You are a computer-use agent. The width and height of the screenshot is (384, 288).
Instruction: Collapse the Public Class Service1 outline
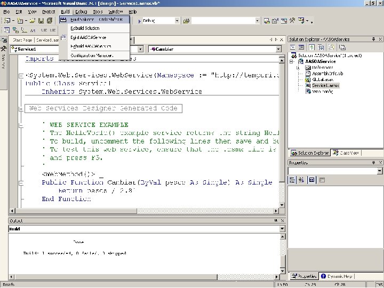pyautogui.click(x=21, y=76)
